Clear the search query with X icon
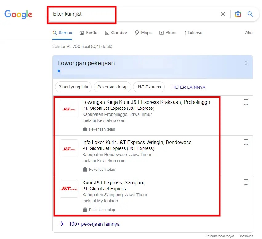This screenshot has height=239, width=262. 223,14
